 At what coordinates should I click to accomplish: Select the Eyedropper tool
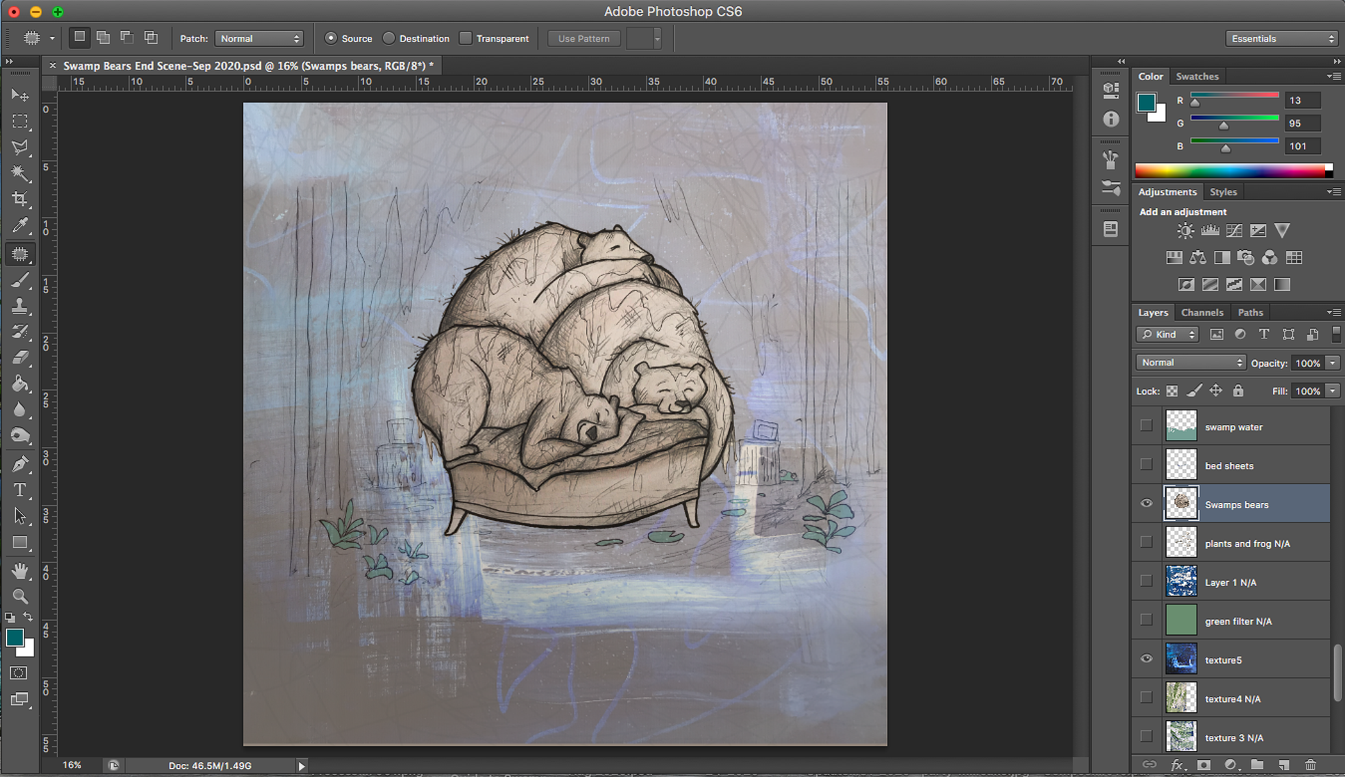[20, 226]
